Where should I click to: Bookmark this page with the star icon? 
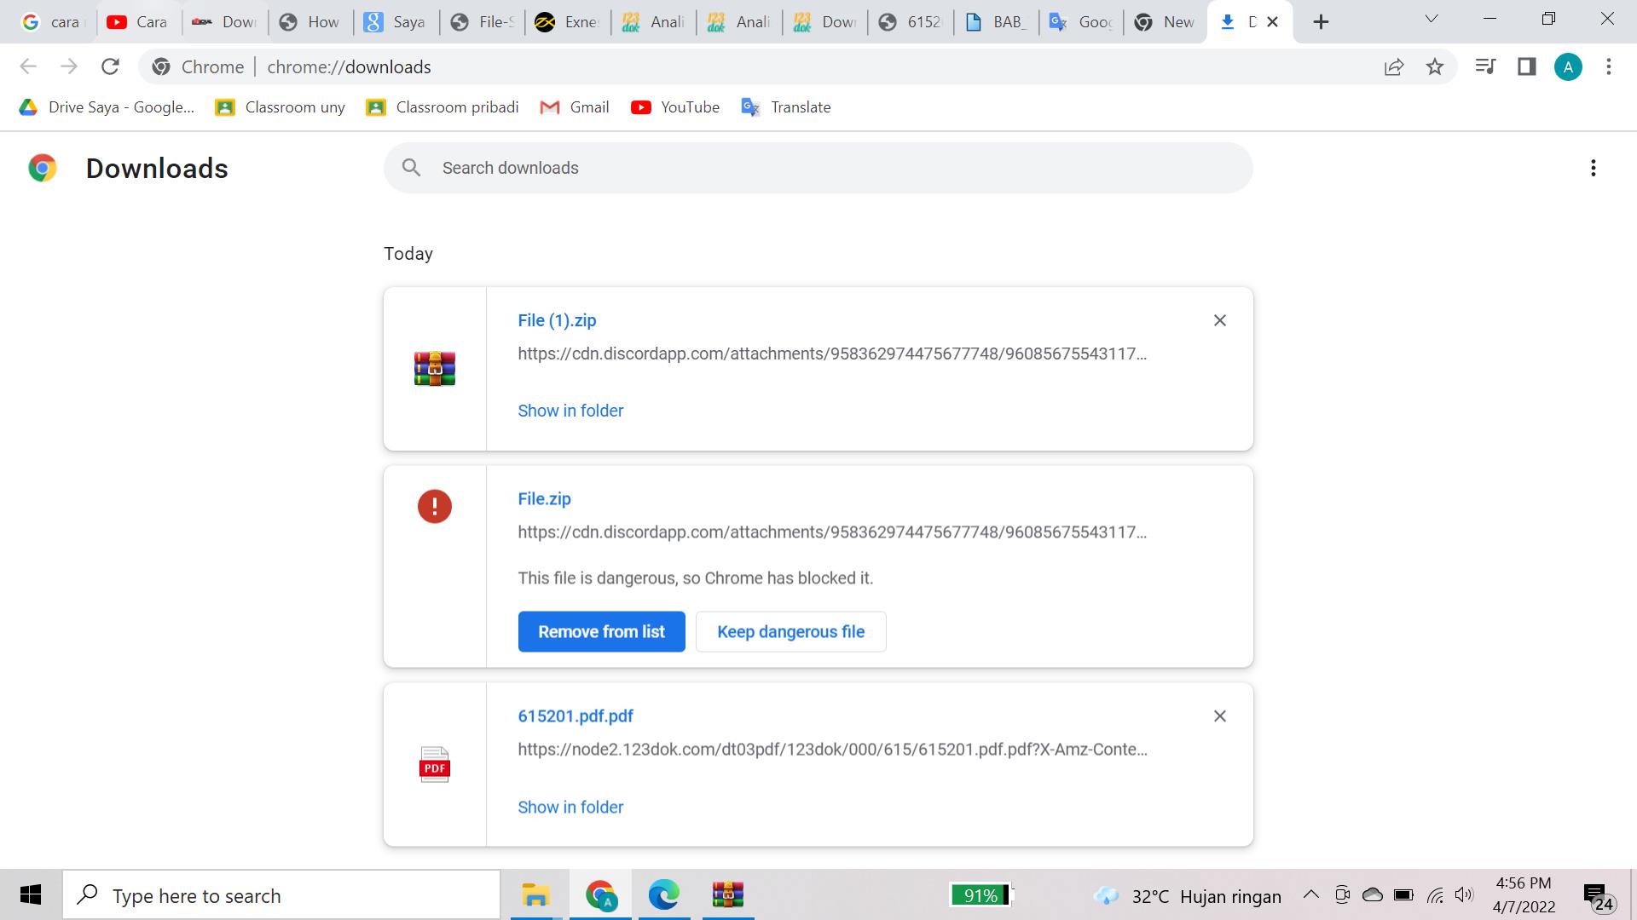point(1435,66)
